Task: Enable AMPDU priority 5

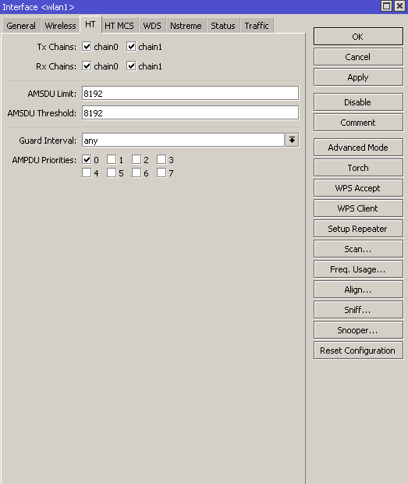Action: 112,173
